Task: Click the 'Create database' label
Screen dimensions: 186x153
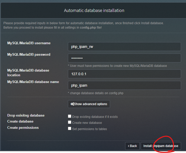Action: [20, 122]
